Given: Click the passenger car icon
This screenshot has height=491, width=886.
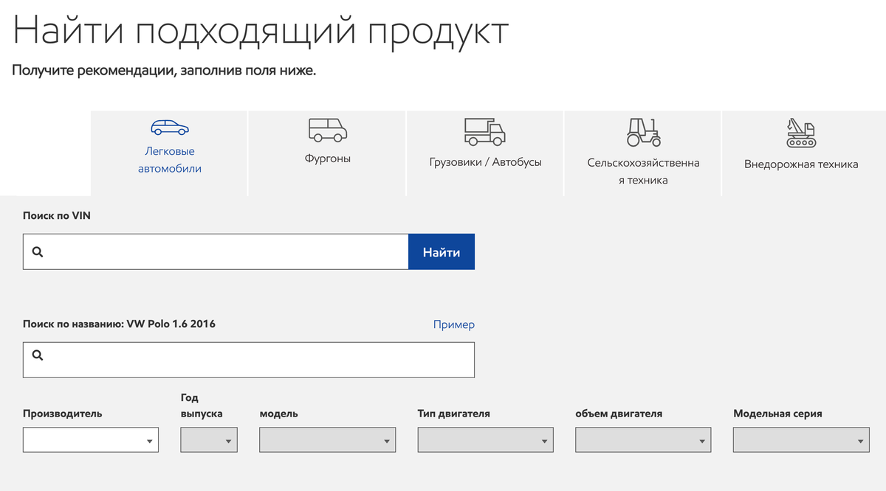Looking at the screenshot, I should [x=169, y=128].
